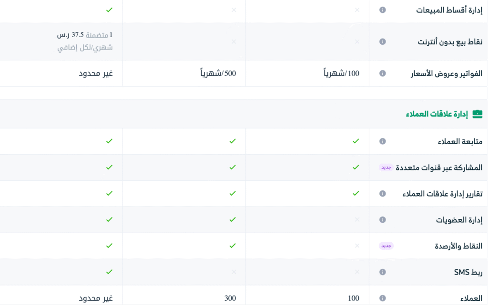The height and width of the screenshot is (305, 488).
Task: Click the غير محدود value in invoices row
Action: coord(96,73)
